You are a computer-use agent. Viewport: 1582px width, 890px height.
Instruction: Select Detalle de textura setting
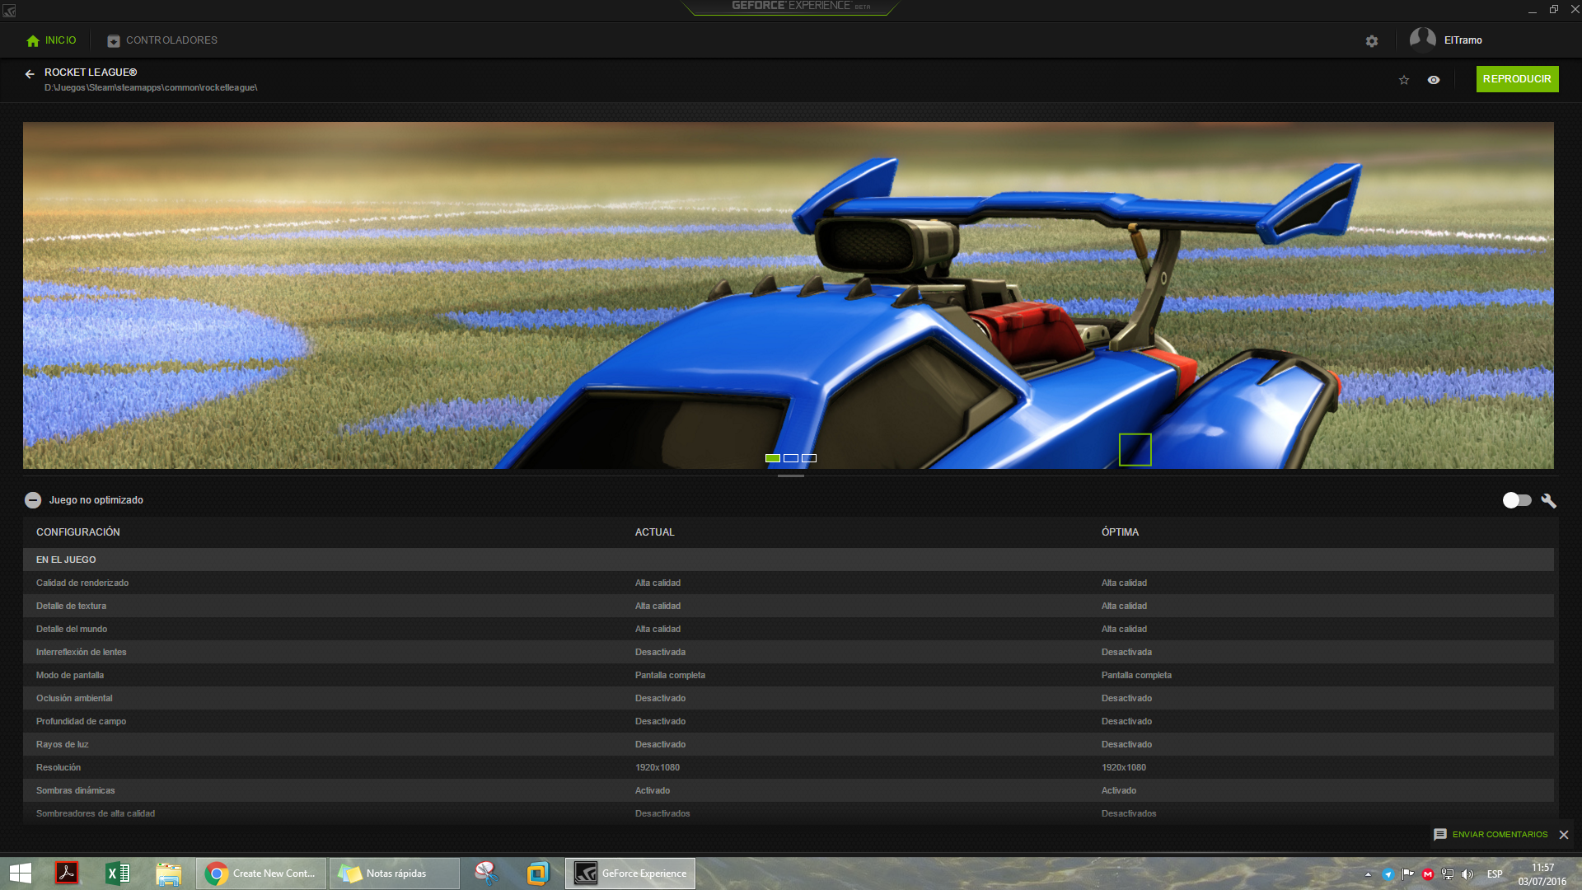[789, 606]
